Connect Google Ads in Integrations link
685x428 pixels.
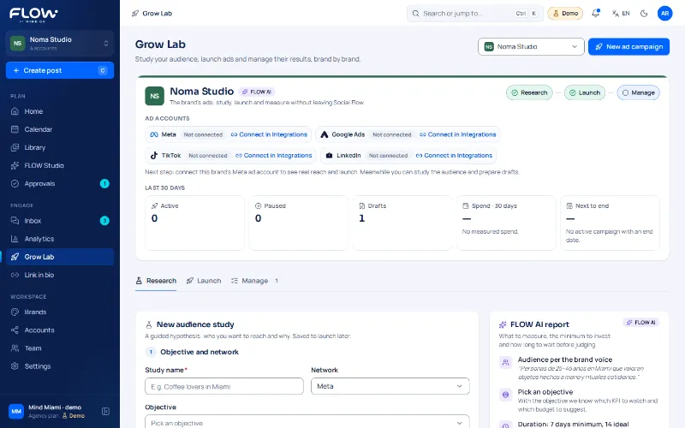(458, 134)
